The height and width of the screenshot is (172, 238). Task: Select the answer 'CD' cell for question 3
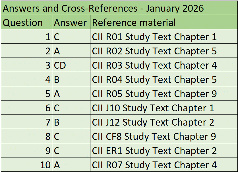pos(71,65)
